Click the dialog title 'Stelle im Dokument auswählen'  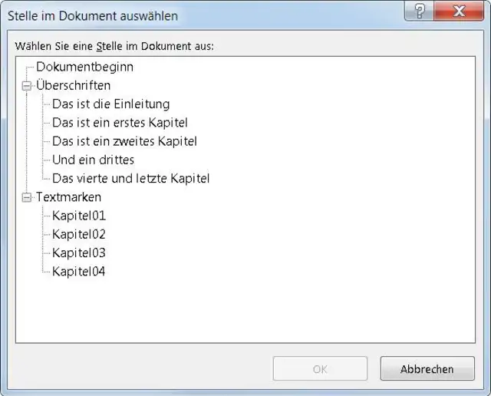pyautogui.click(x=92, y=15)
